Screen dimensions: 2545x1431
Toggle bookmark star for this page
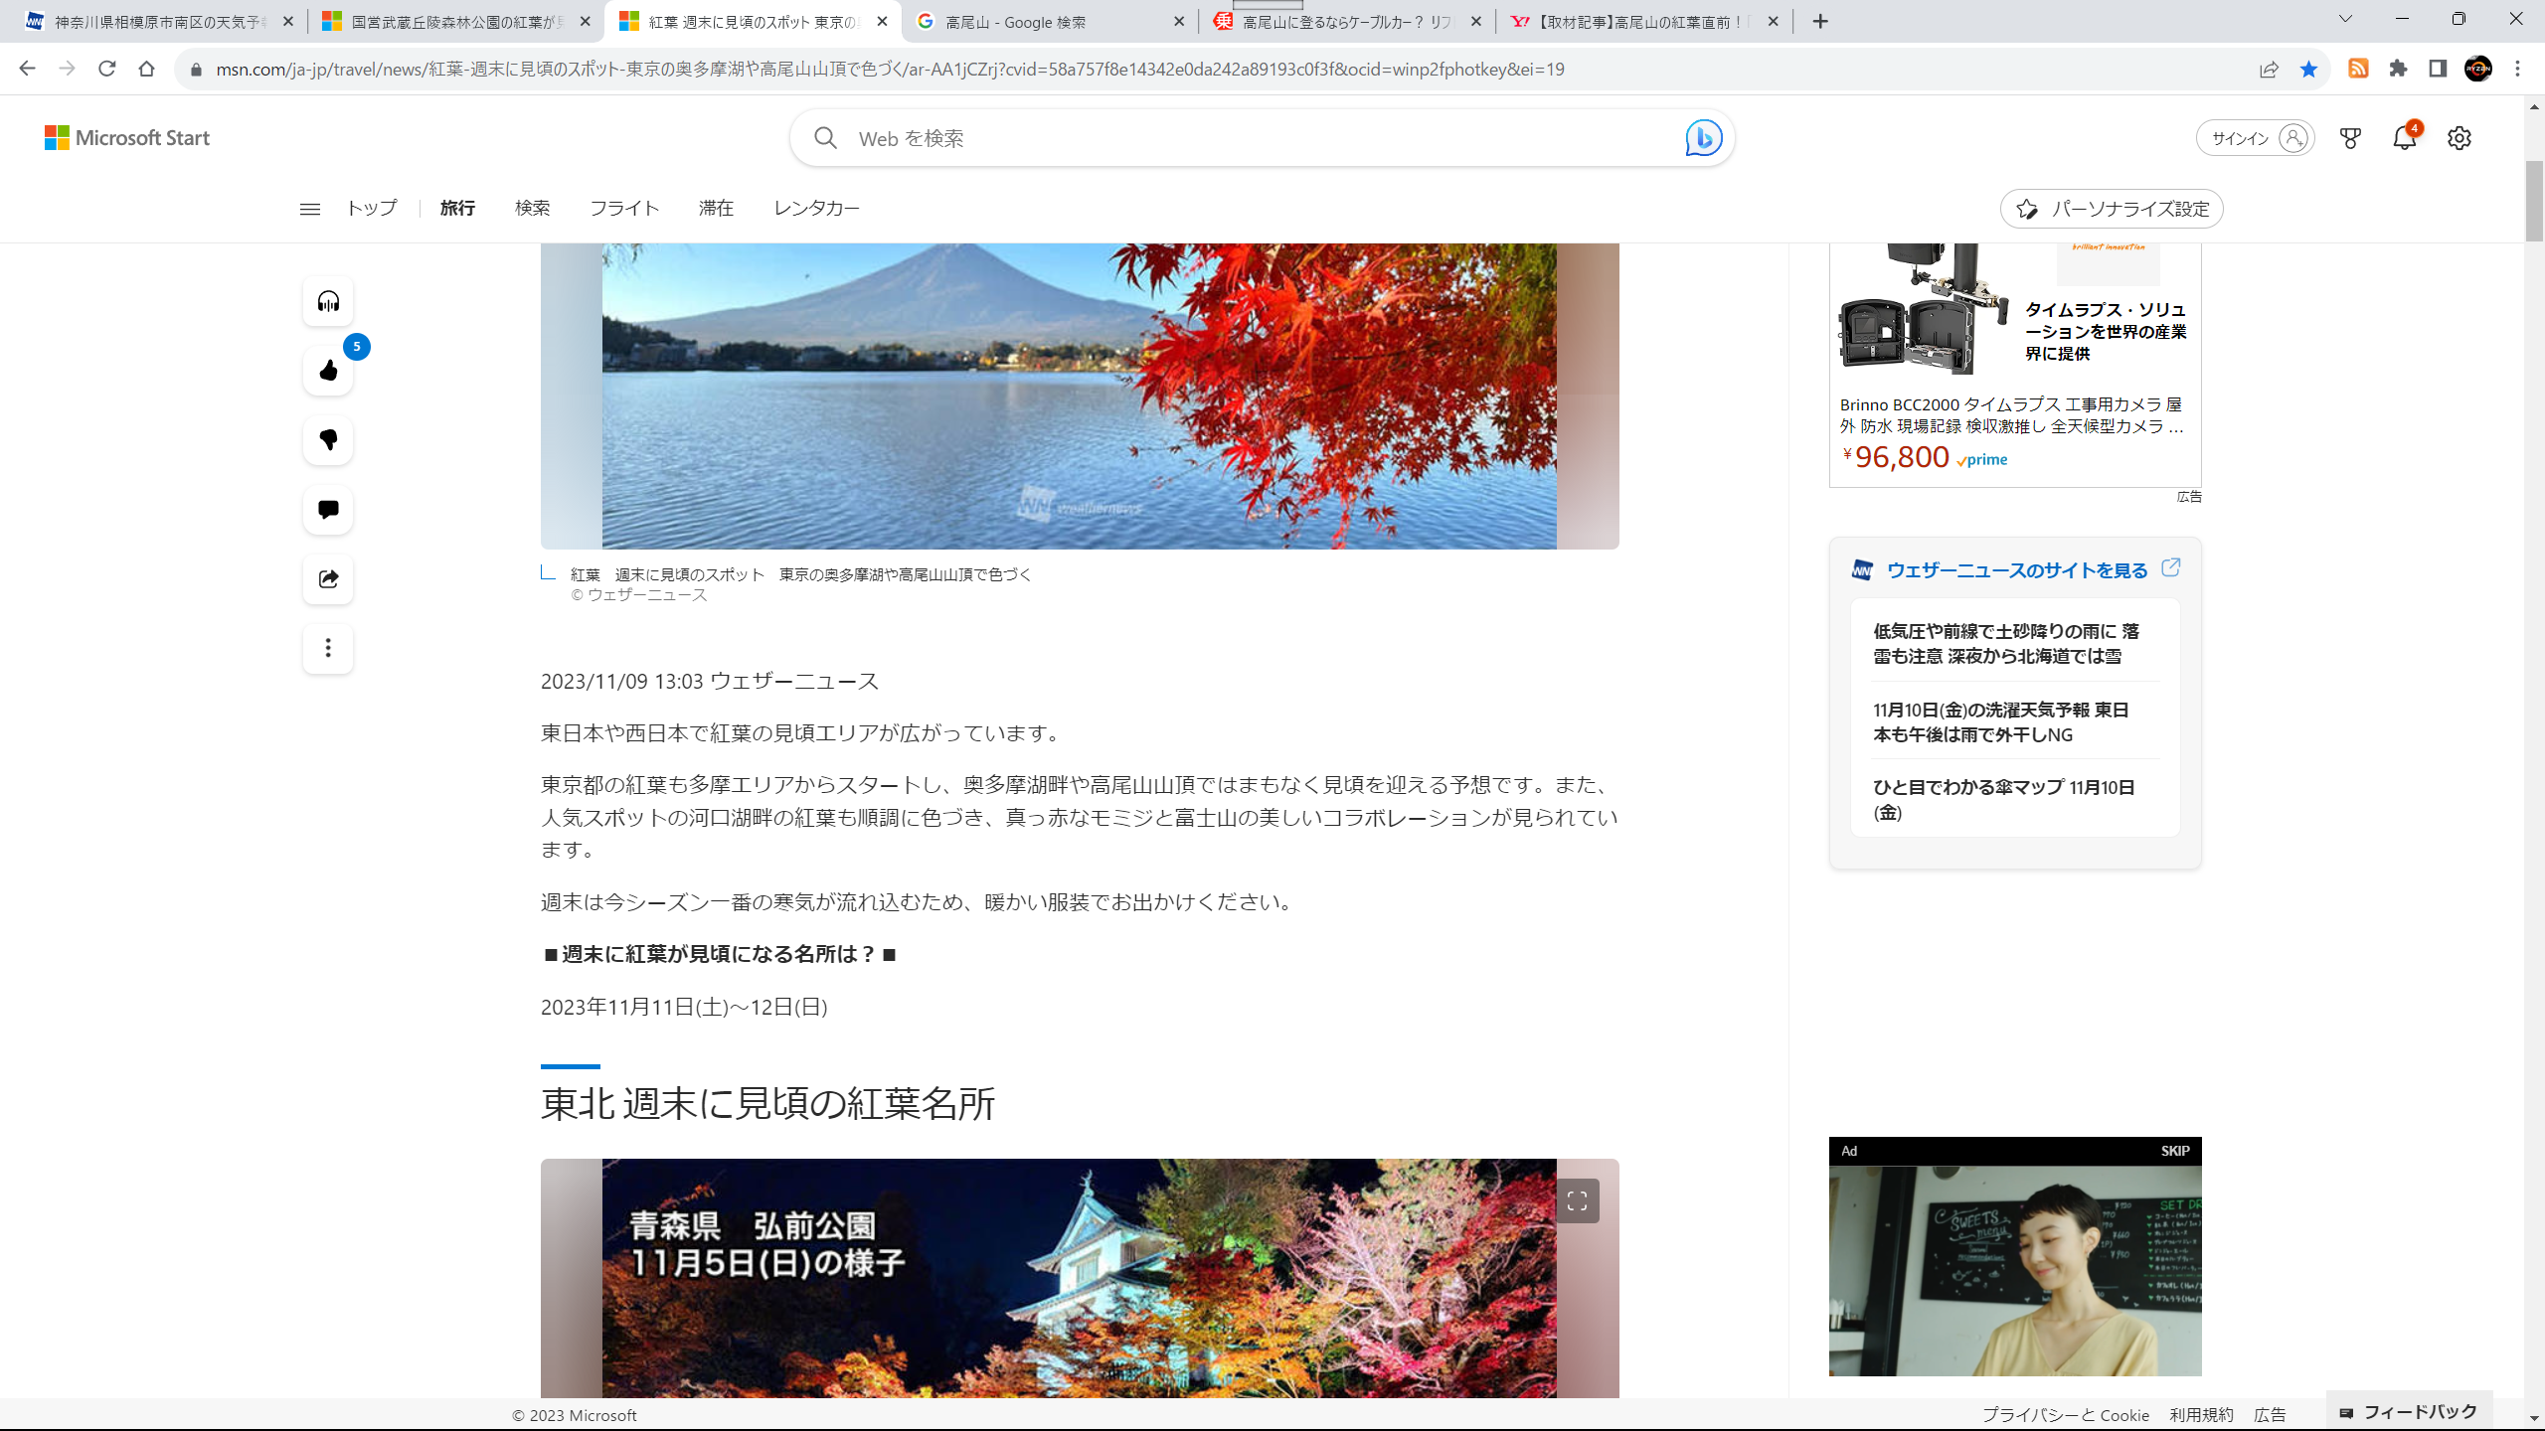tap(2308, 69)
